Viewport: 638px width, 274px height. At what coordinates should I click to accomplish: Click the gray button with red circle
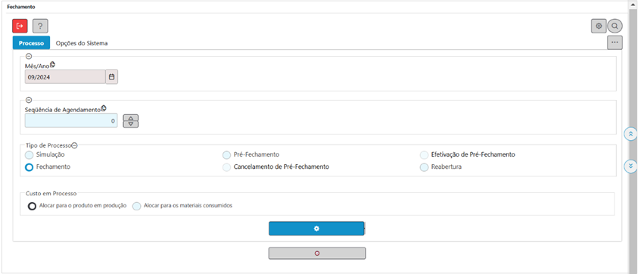point(317,254)
